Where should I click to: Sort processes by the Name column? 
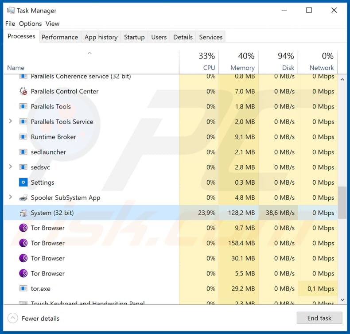tap(16, 68)
